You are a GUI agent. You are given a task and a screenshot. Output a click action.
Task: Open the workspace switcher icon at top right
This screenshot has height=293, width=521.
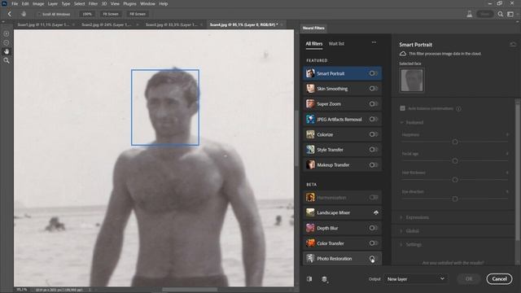[510, 14]
